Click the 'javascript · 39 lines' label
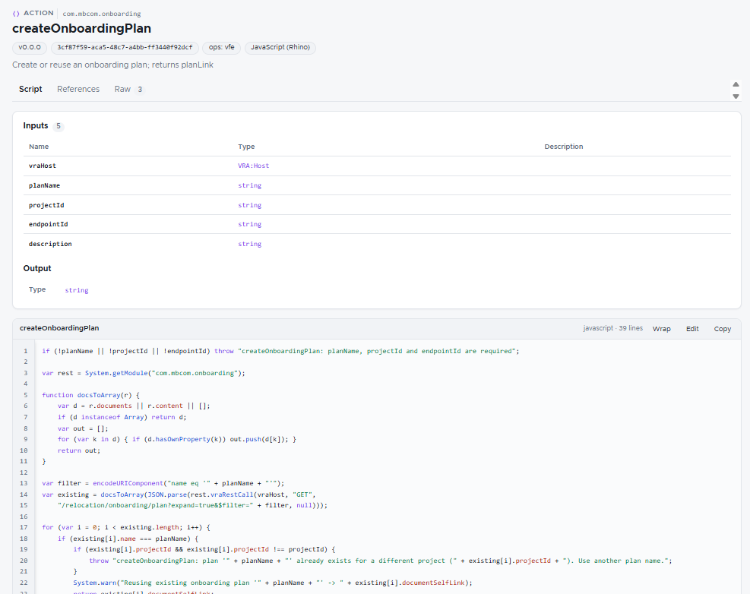The width and height of the screenshot is (750, 594). tap(612, 328)
